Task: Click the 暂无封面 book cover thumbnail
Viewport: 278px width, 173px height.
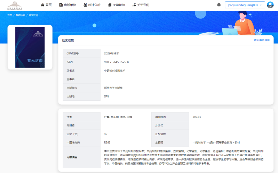Action: pos(30,47)
